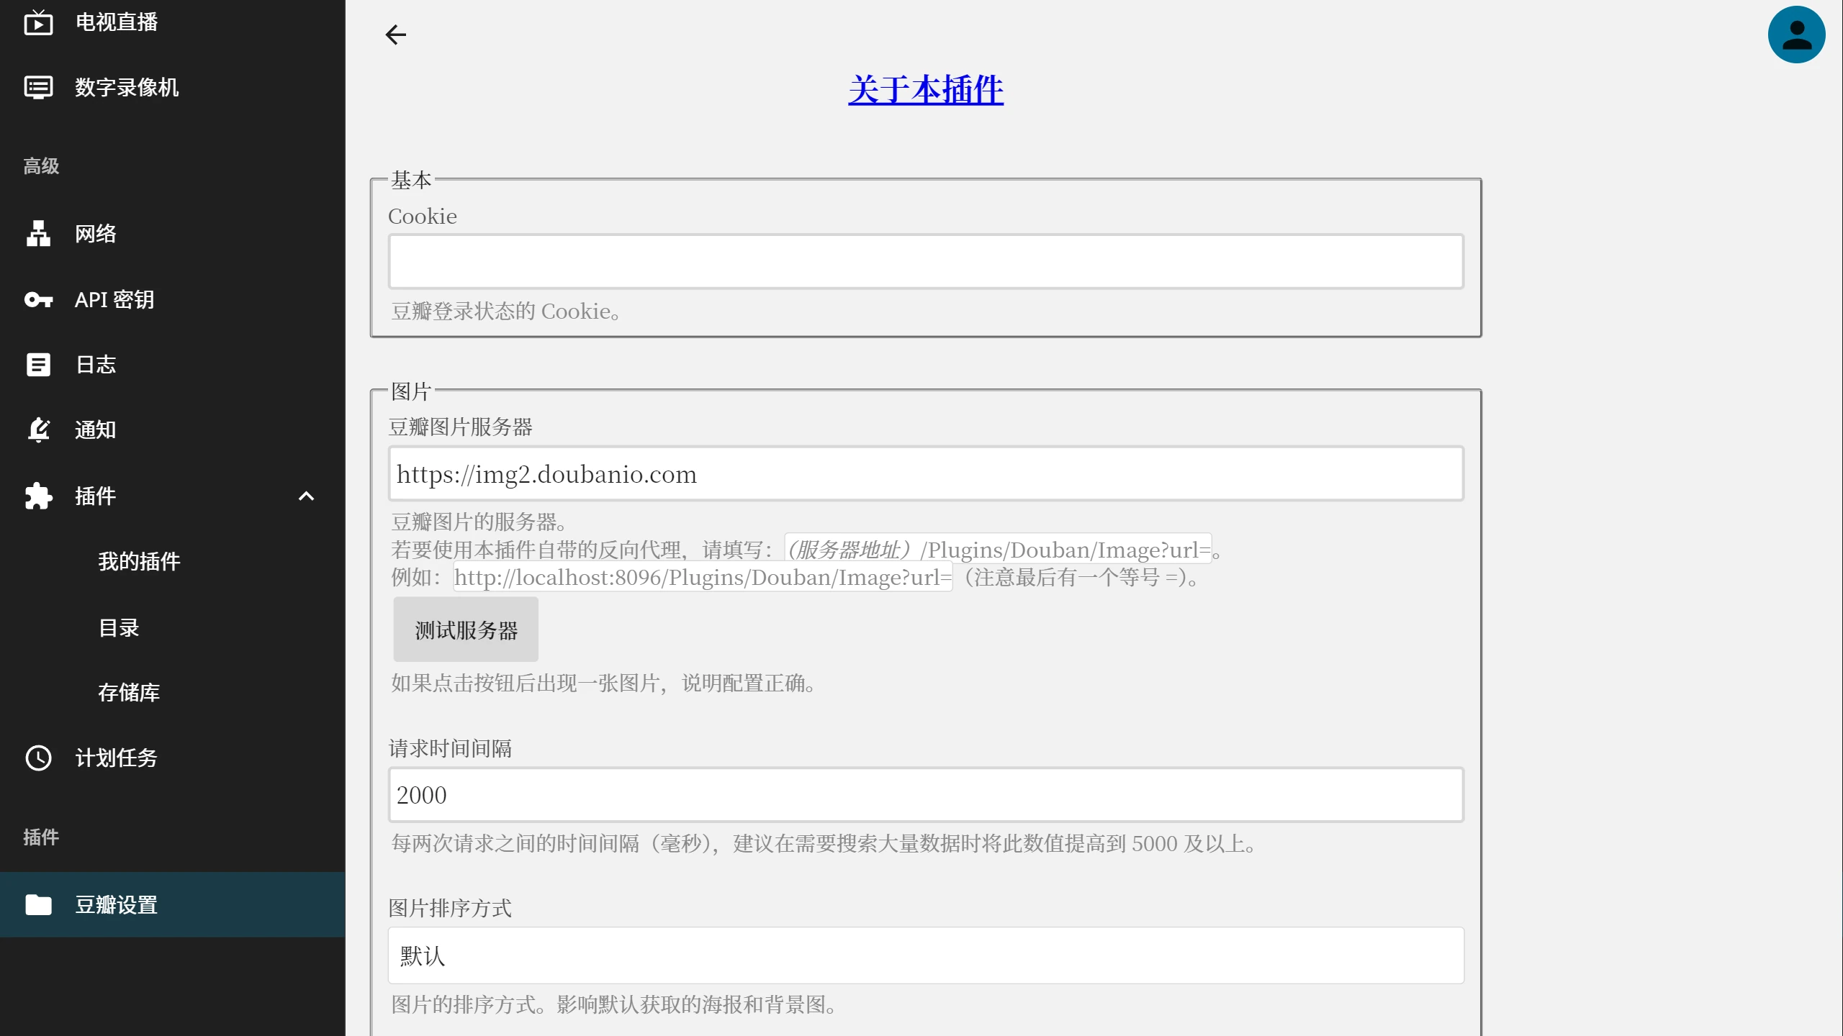
Task: Open 通知 settings
Action: pos(173,430)
